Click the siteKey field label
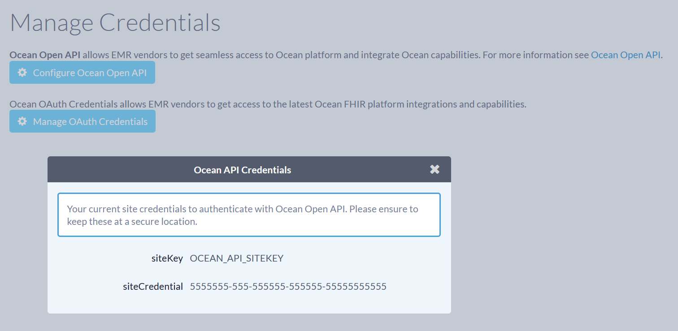Viewport: 678px width, 331px height. pyautogui.click(x=167, y=258)
